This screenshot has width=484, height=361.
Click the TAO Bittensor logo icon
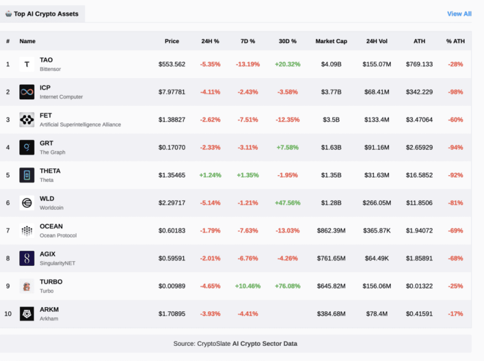point(27,64)
